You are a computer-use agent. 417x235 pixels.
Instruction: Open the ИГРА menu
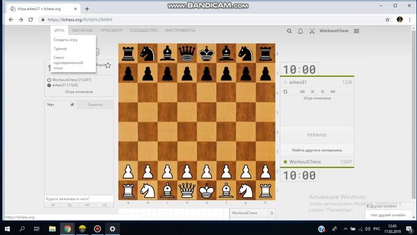point(59,31)
